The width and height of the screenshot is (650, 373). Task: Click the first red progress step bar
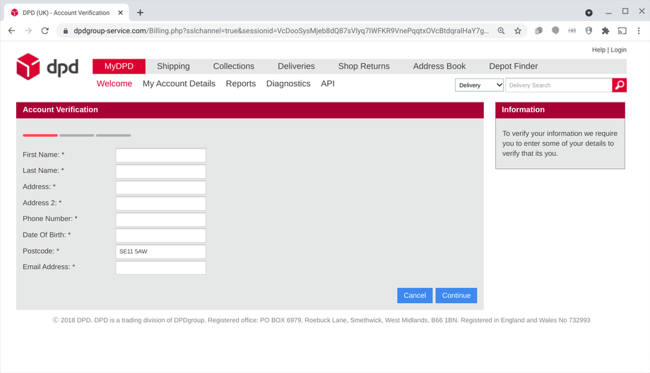pos(40,135)
